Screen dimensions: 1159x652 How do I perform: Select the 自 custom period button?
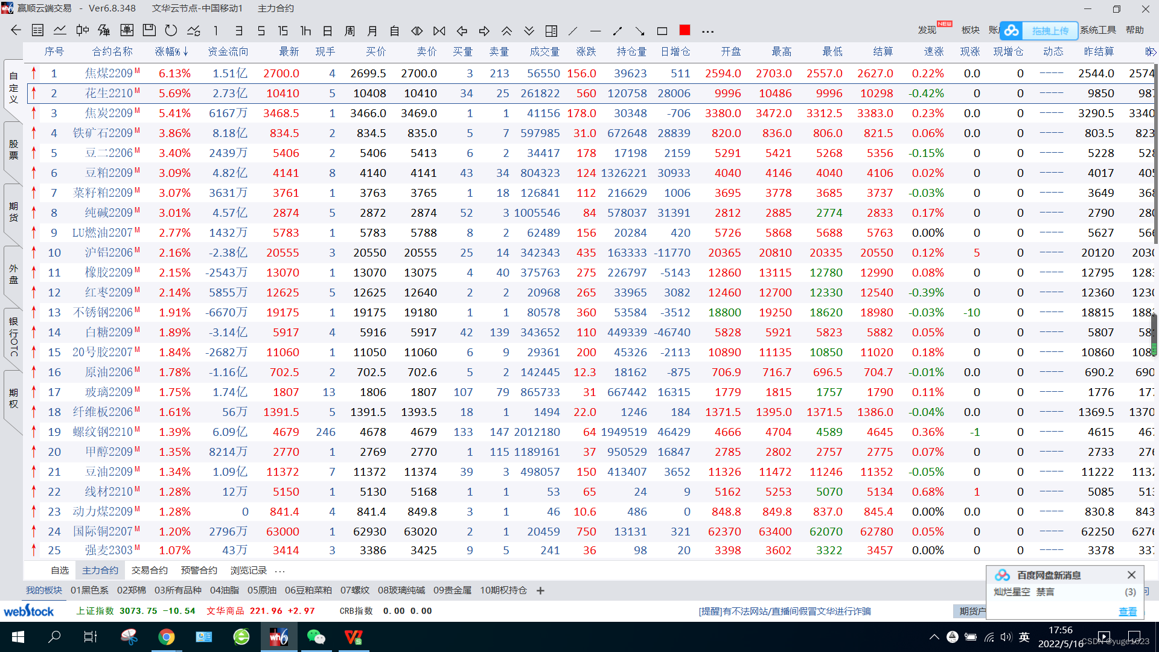pyautogui.click(x=395, y=31)
